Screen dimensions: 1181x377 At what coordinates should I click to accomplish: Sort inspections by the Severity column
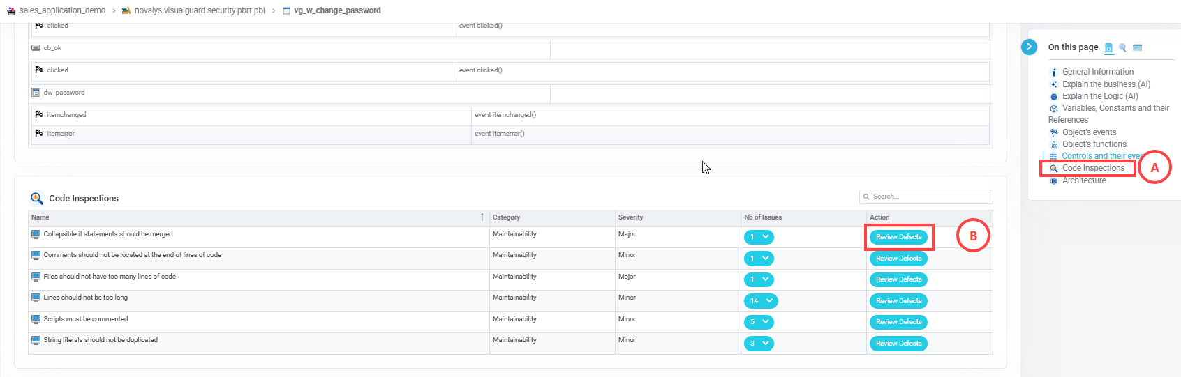(x=631, y=217)
